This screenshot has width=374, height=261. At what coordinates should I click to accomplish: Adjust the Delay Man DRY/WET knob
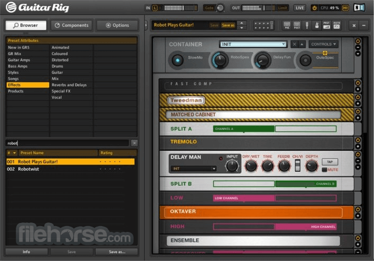coord(251,165)
